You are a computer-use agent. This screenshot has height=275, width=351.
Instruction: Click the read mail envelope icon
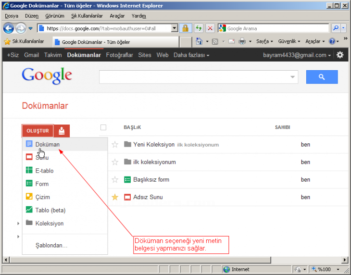(231, 41)
